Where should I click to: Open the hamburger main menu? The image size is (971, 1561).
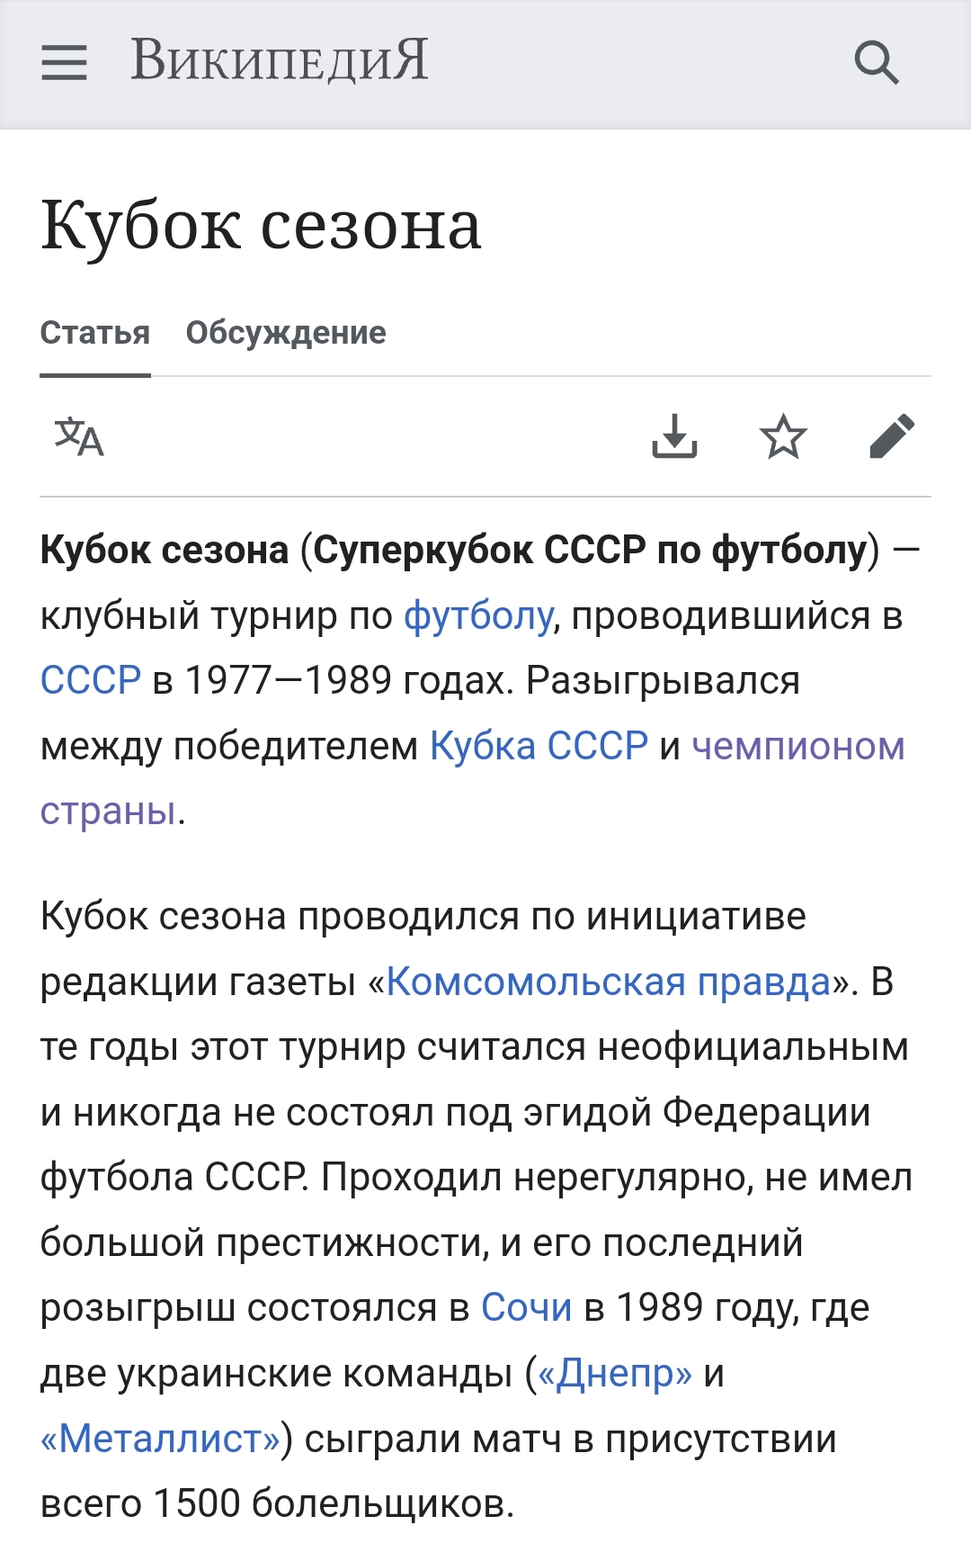(x=64, y=63)
